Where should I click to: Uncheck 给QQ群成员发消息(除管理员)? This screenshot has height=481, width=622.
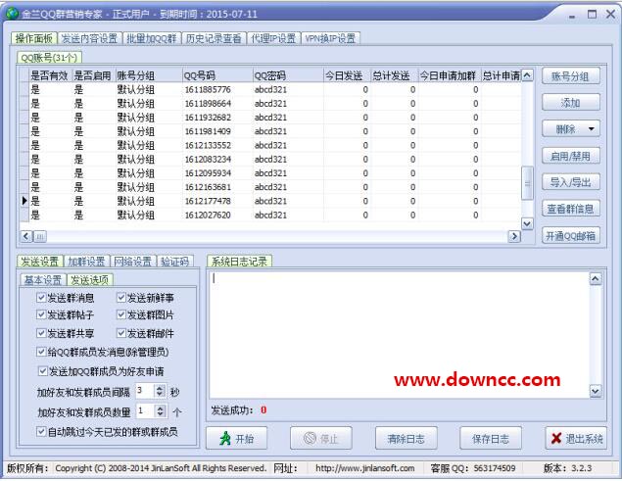[41, 352]
